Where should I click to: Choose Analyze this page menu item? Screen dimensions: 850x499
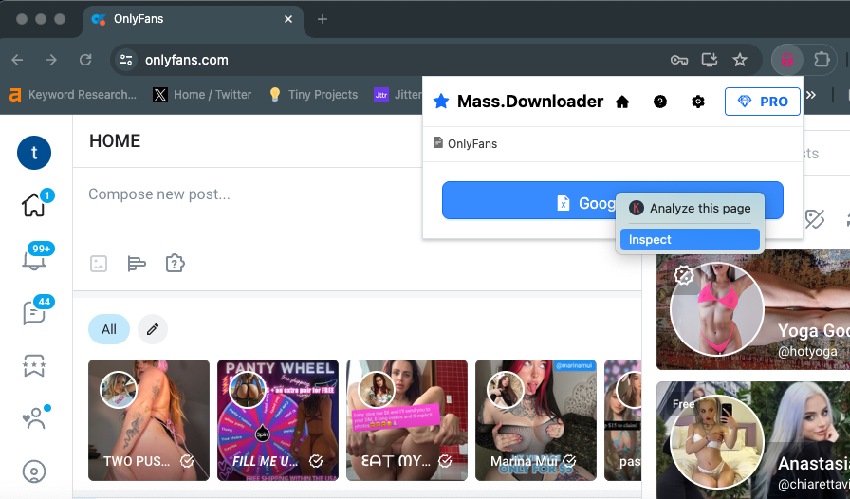click(690, 209)
